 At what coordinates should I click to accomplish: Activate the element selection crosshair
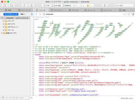coord(105,5)
